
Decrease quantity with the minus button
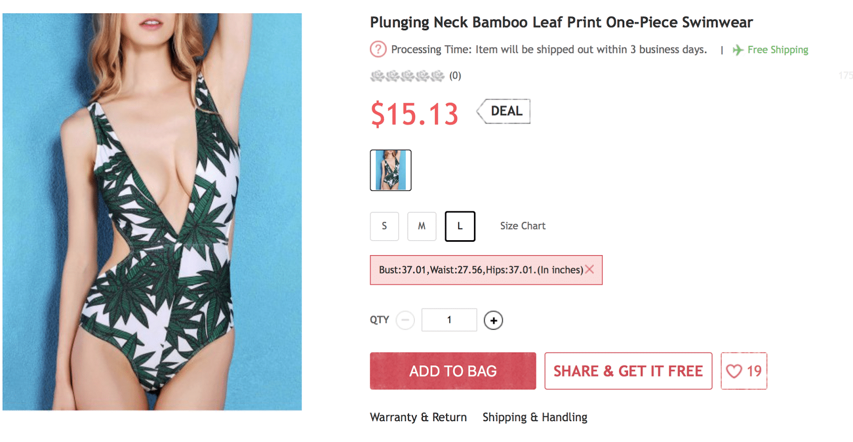pos(405,320)
